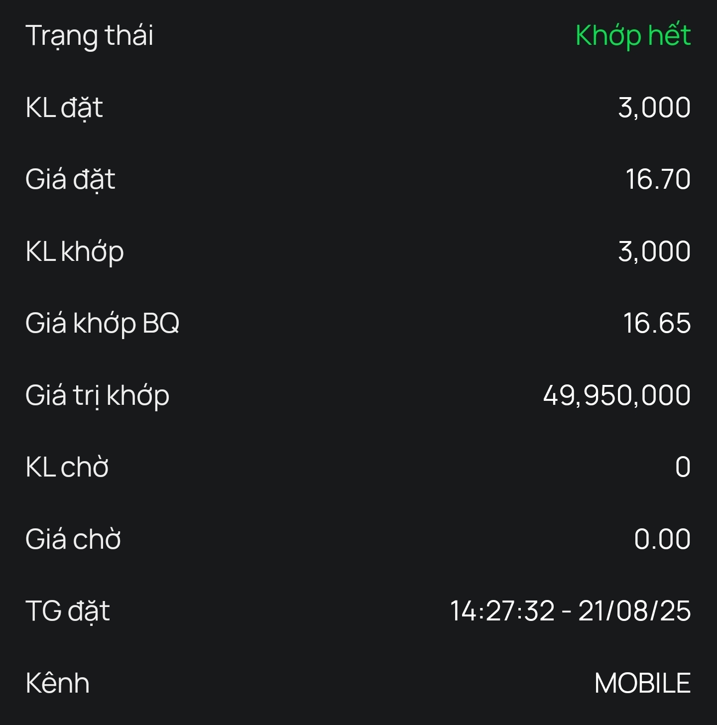Click the average matched price 16.65

click(x=657, y=323)
